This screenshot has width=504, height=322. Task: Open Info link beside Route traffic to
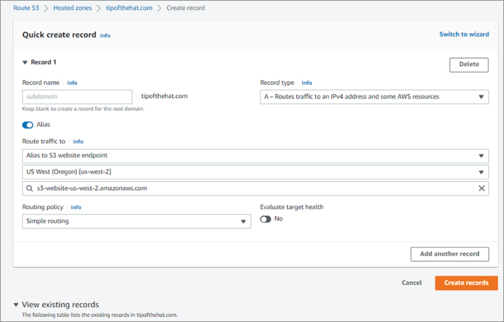pyautogui.click(x=78, y=142)
